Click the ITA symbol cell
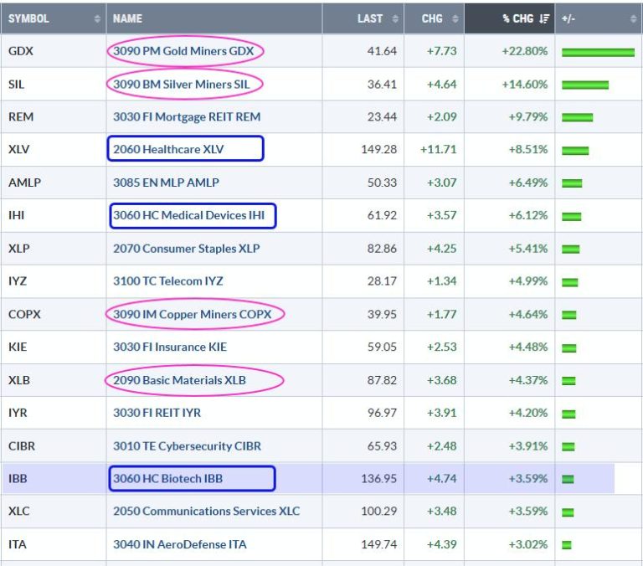The width and height of the screenshot is (643, 566). (18, 544)
